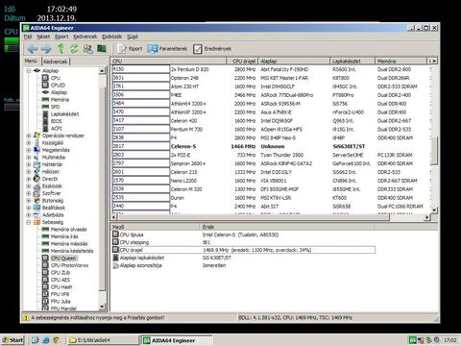
Task: Switch to the Menü tab
Action: coord(31,61)
